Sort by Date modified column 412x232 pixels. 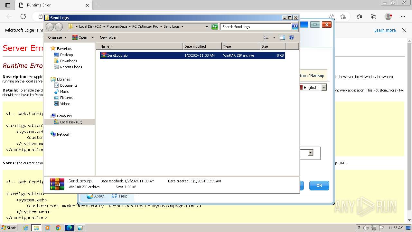coord(202,46)
